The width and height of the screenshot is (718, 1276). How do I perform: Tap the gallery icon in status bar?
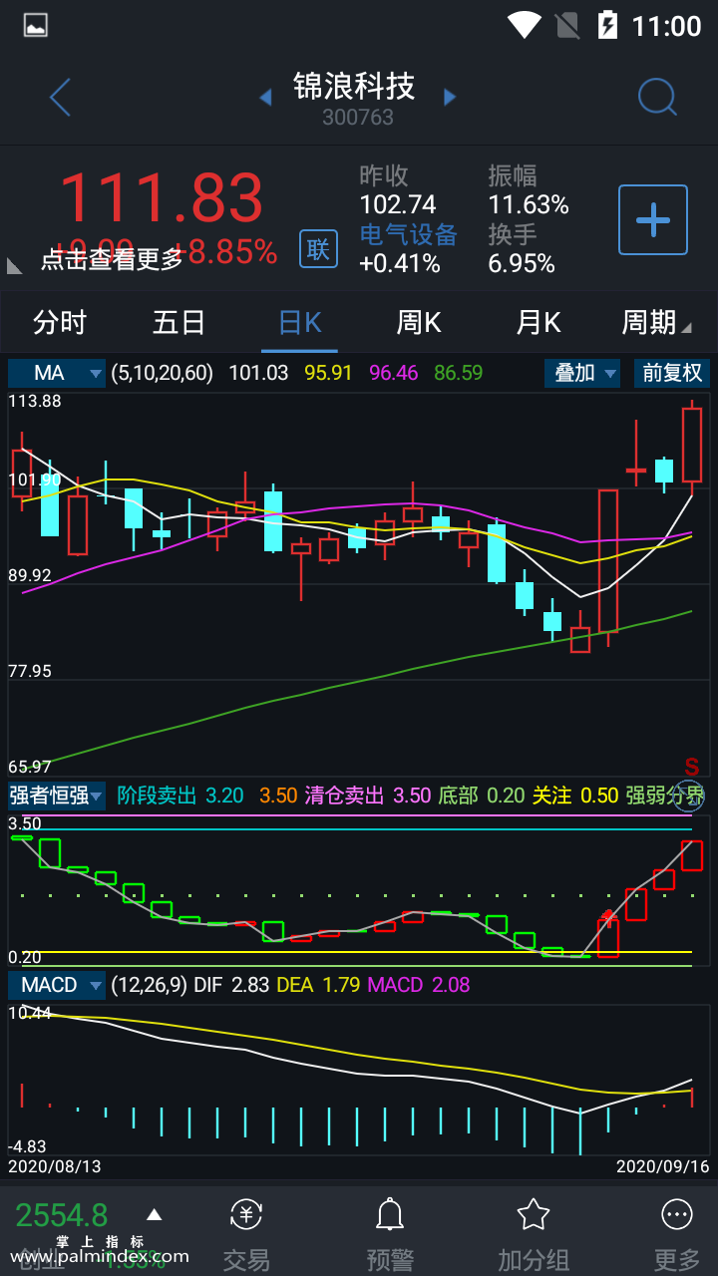point(36,26)
